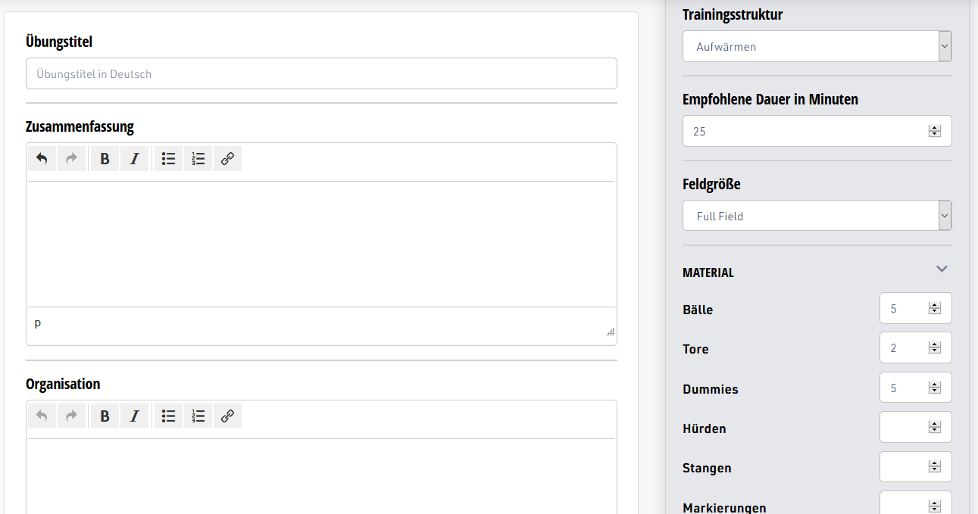The image size is (978, 514).
Task: Click the Bälle quantity field
Action: click(x=915, y=308)
